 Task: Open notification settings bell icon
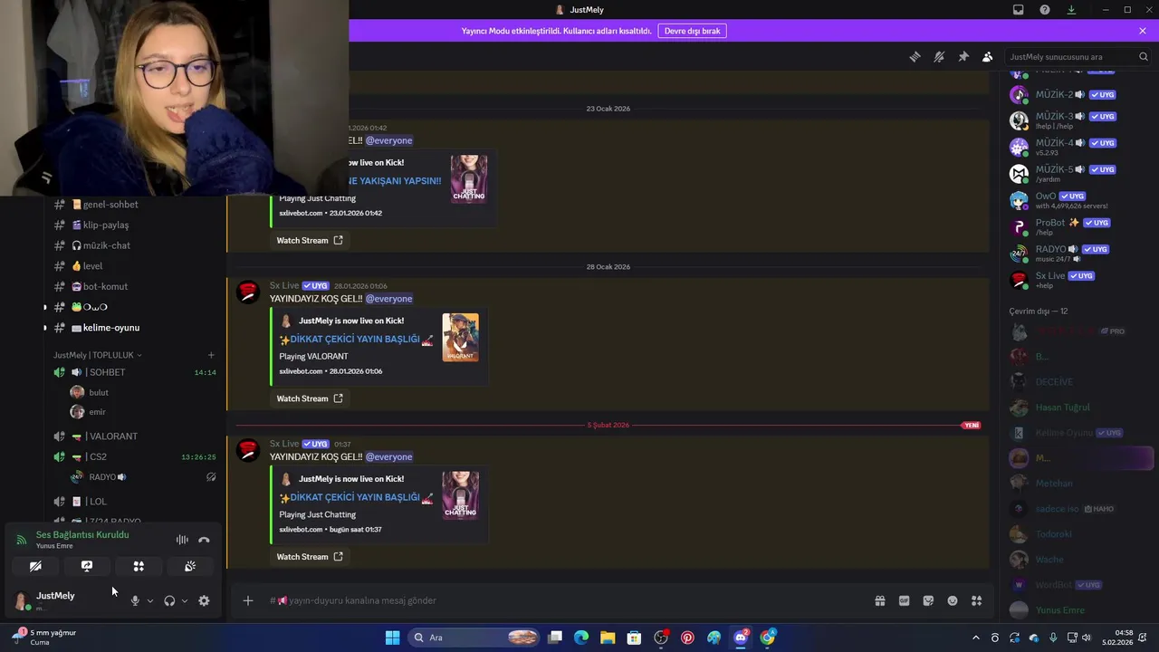point(939,56)
